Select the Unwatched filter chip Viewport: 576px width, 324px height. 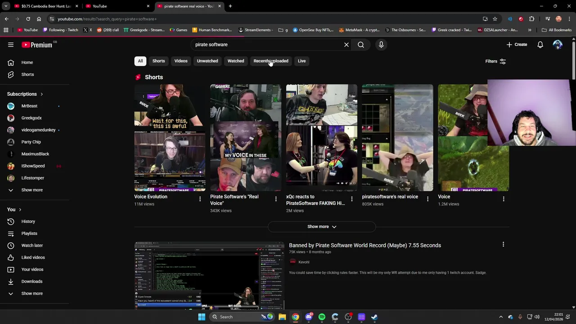[207, 61]
